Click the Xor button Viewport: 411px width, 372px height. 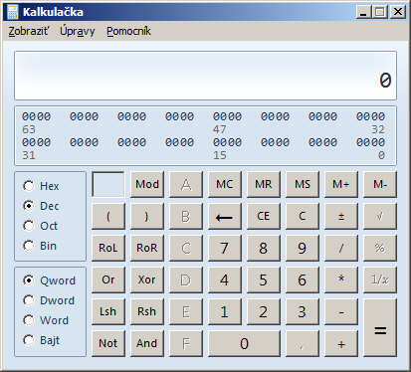(x=147, y=279)
